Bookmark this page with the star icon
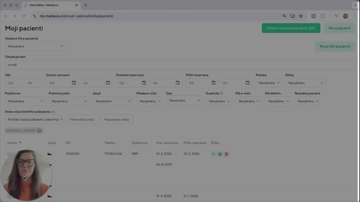 point(301,16)
